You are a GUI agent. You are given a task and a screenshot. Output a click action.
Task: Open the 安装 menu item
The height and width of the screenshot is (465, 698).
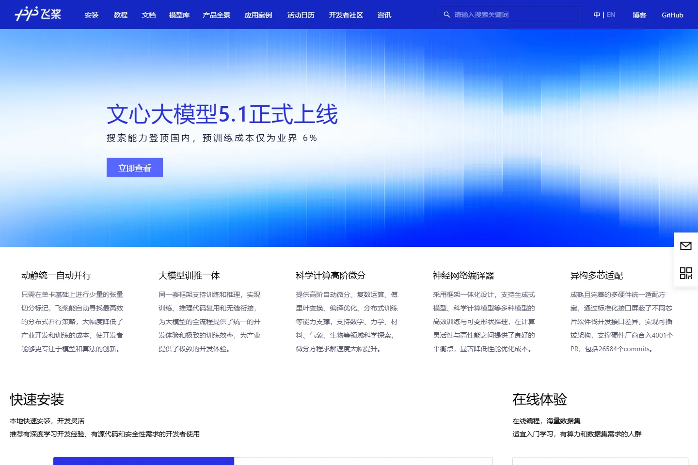point(92,15)
